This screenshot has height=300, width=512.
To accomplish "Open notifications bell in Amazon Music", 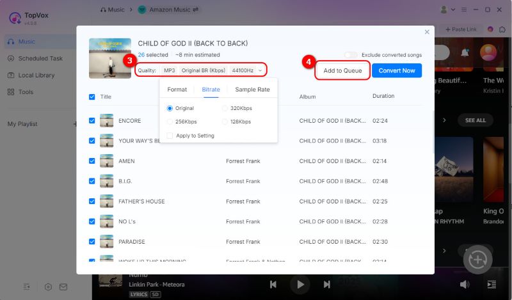I will (x=465, y=52).
